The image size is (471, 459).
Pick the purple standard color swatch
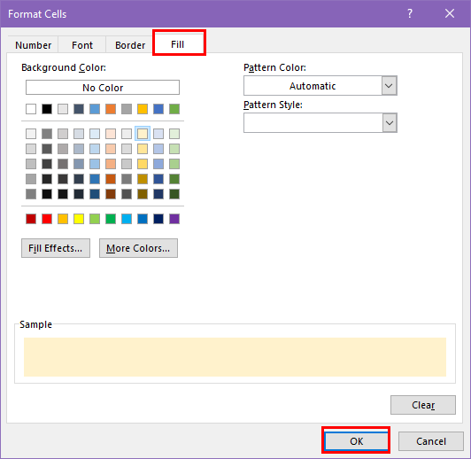(174, 219)
